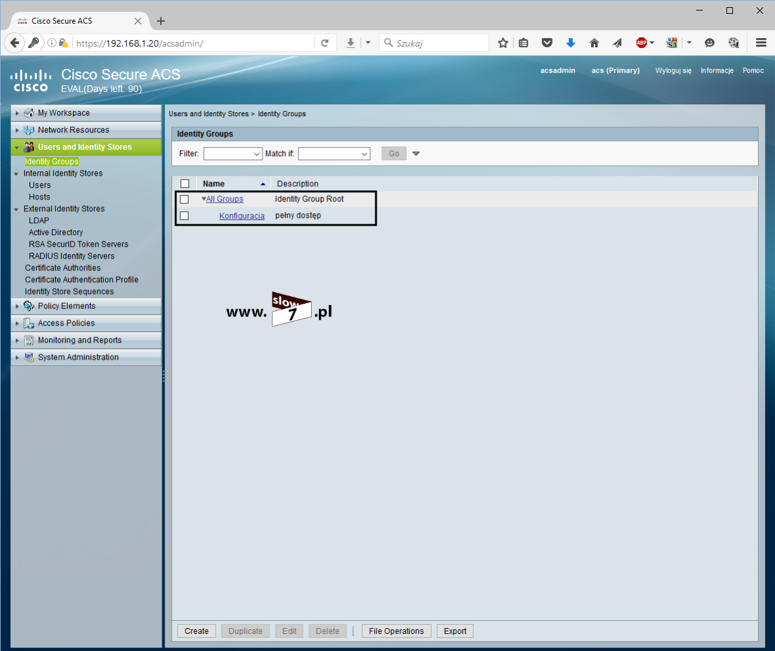The width and height of the screenshot is (775, 651).
Task: Expand the Policy Elements arrow
Action: (17, 306)
